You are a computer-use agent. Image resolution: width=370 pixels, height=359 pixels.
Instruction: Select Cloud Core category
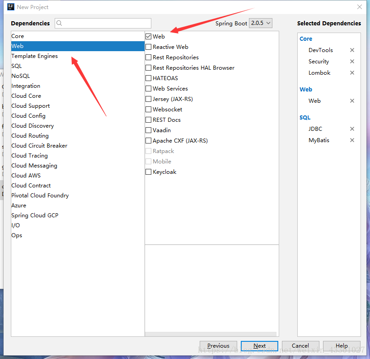point(78,96)
